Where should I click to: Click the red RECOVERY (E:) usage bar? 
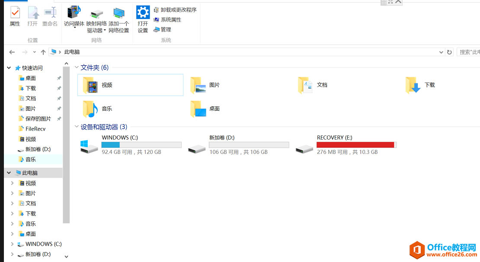357,145
